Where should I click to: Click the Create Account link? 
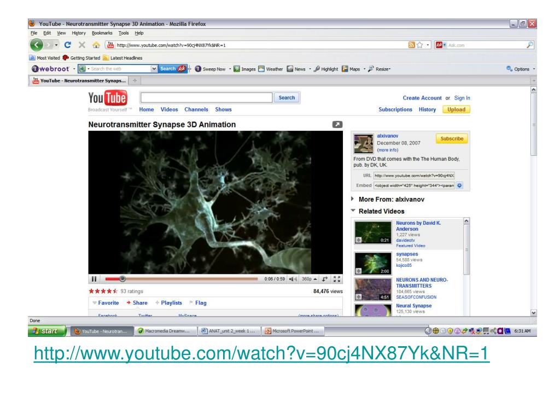(x=422, y=98)
